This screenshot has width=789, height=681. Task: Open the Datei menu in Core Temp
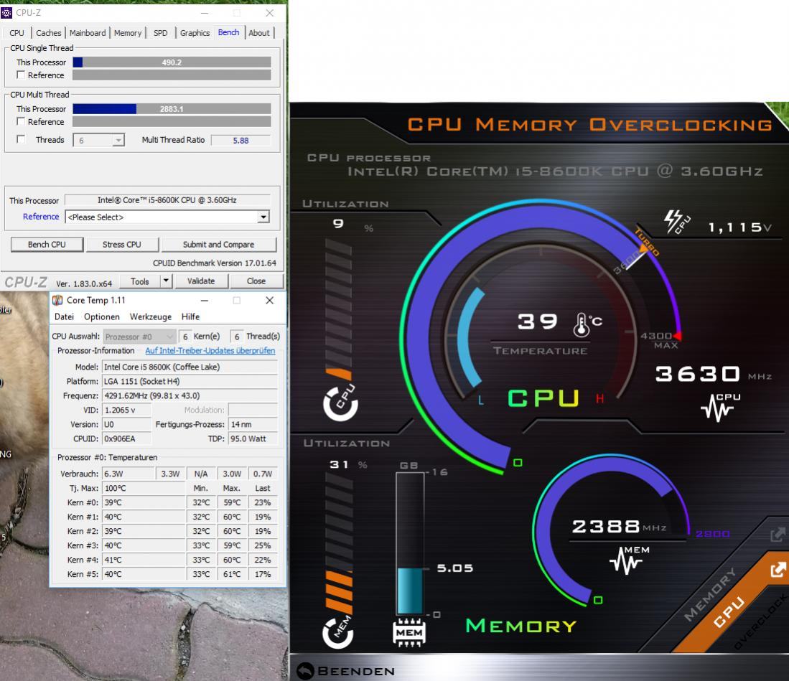click(x=64, y=317)
